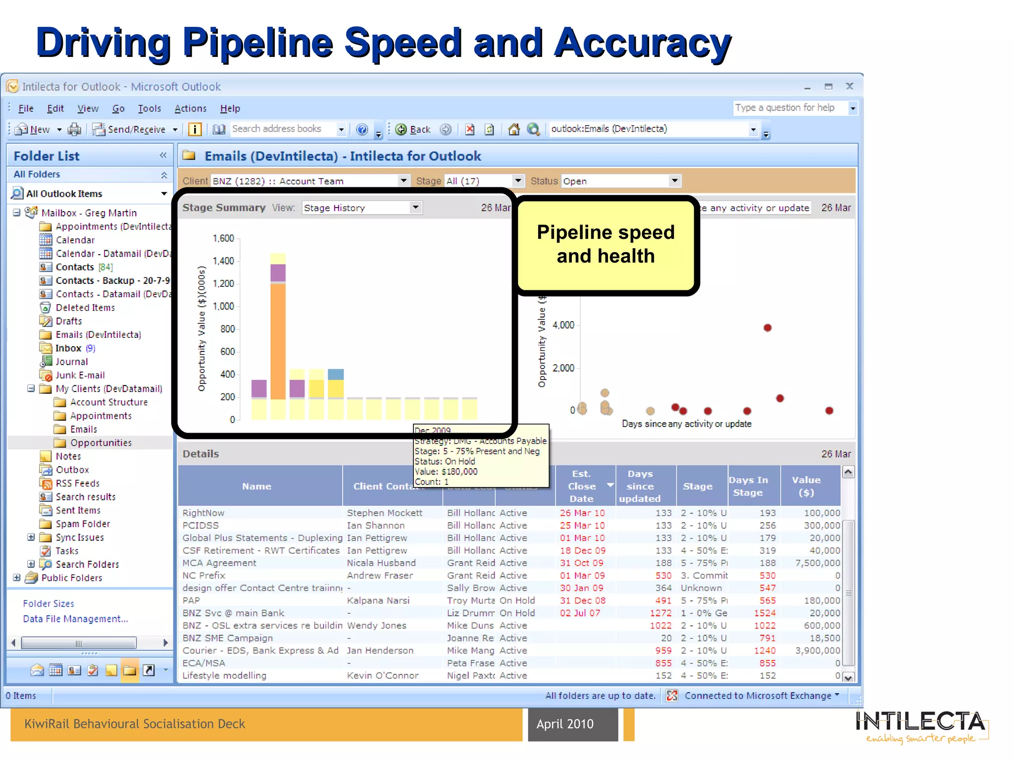Click the New mail item icon

coord(21,129)
